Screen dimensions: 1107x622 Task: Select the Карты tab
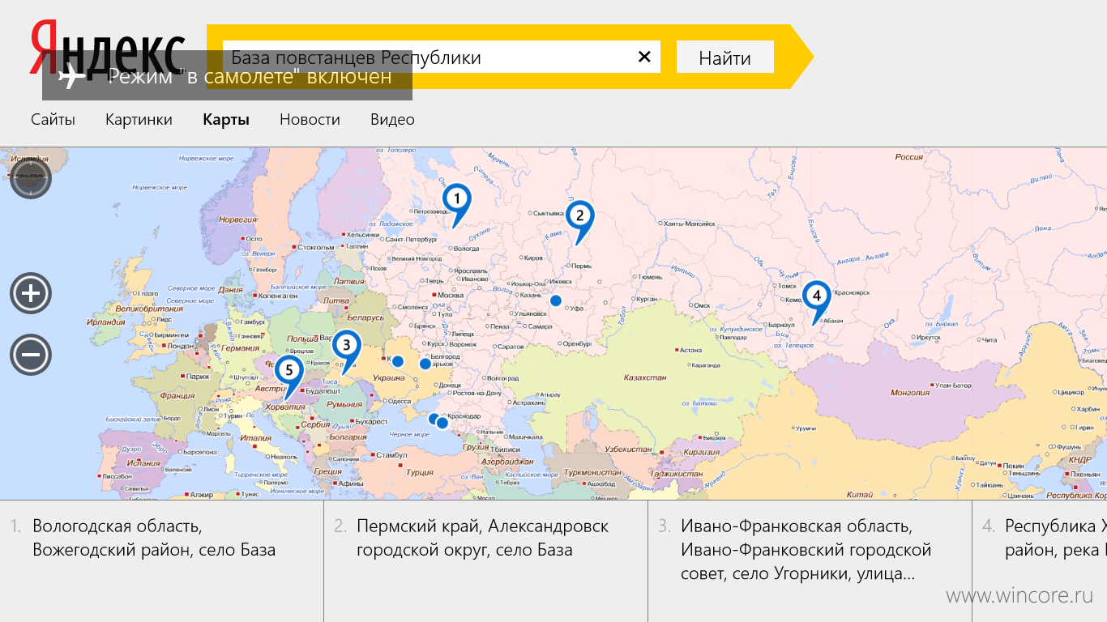point(226,120)
